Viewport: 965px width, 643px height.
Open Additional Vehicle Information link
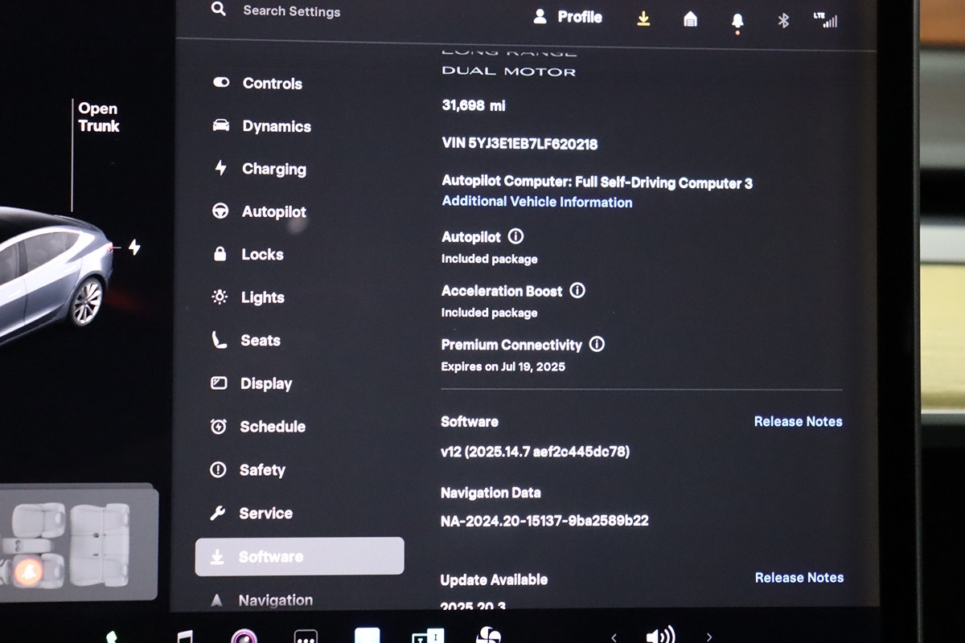[x=537, y=202]
